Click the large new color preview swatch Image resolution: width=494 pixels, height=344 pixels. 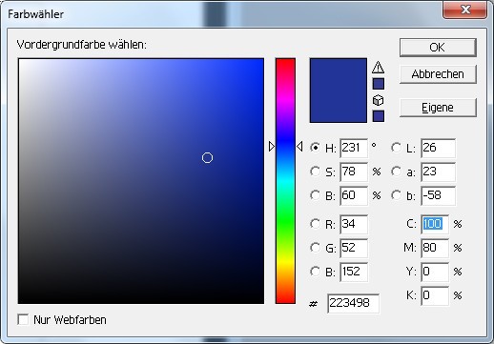point(339,91)
